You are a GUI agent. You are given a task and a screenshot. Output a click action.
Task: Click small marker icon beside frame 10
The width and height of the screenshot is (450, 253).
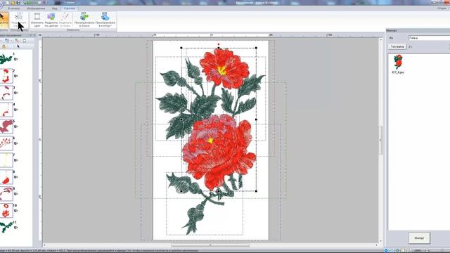(x=15, y=211)
